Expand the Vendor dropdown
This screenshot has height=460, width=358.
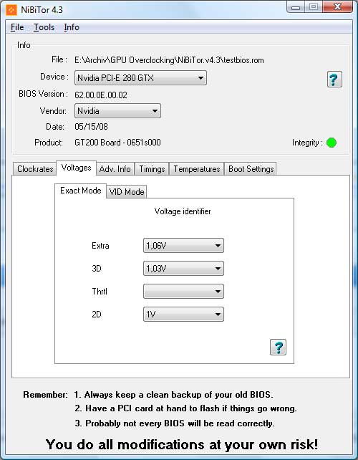tap(117, 111)
